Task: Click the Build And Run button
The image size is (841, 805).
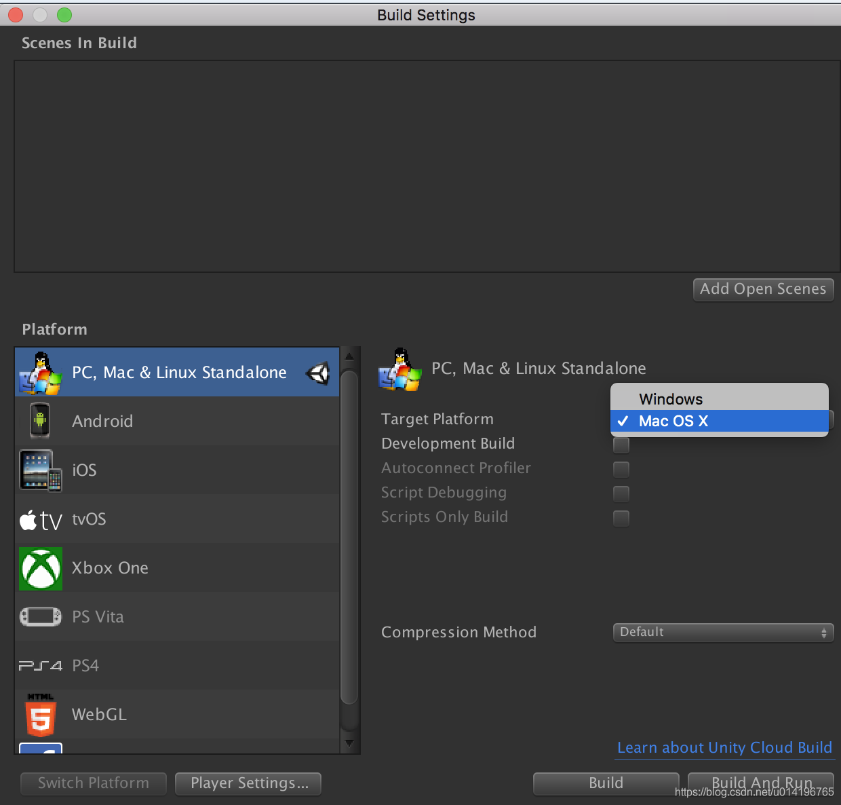Action: click(761, 783)
